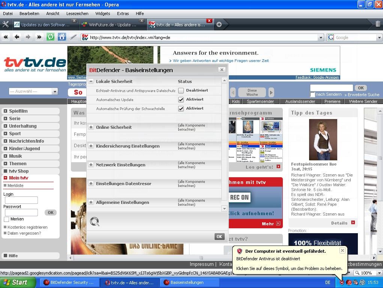Click the fast forward navigation button
The width and height of the screenshot is (383, 288).
[x=39, y=37]
